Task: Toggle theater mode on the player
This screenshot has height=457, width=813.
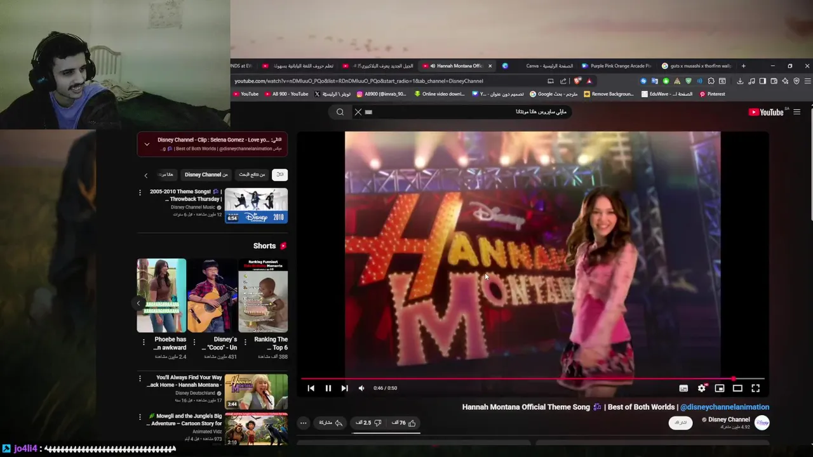Action: (x=737, y=388)
